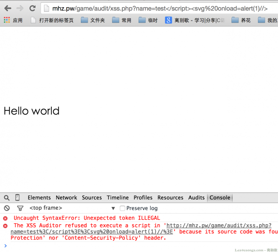Open the 常用 bookmarks folder
Viewport: 278px width, 252px height.
tap(122, 20)
